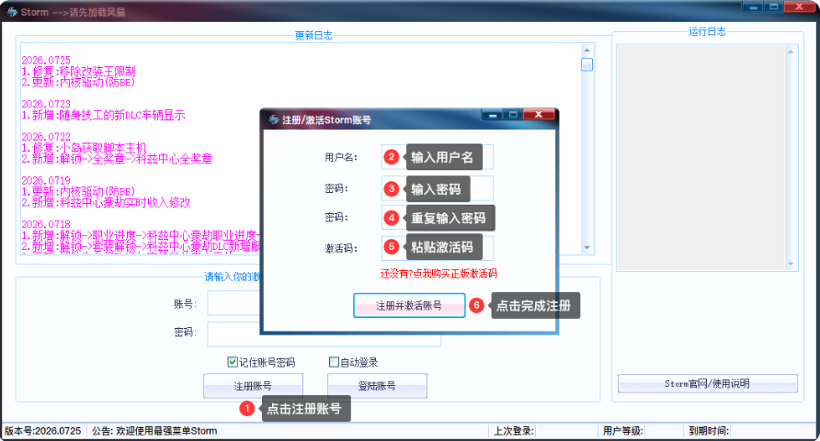Minimize the 注册/激活Storm账号 dialog
The width and height of the screenshot is (820, 441).
coord(492,115)
